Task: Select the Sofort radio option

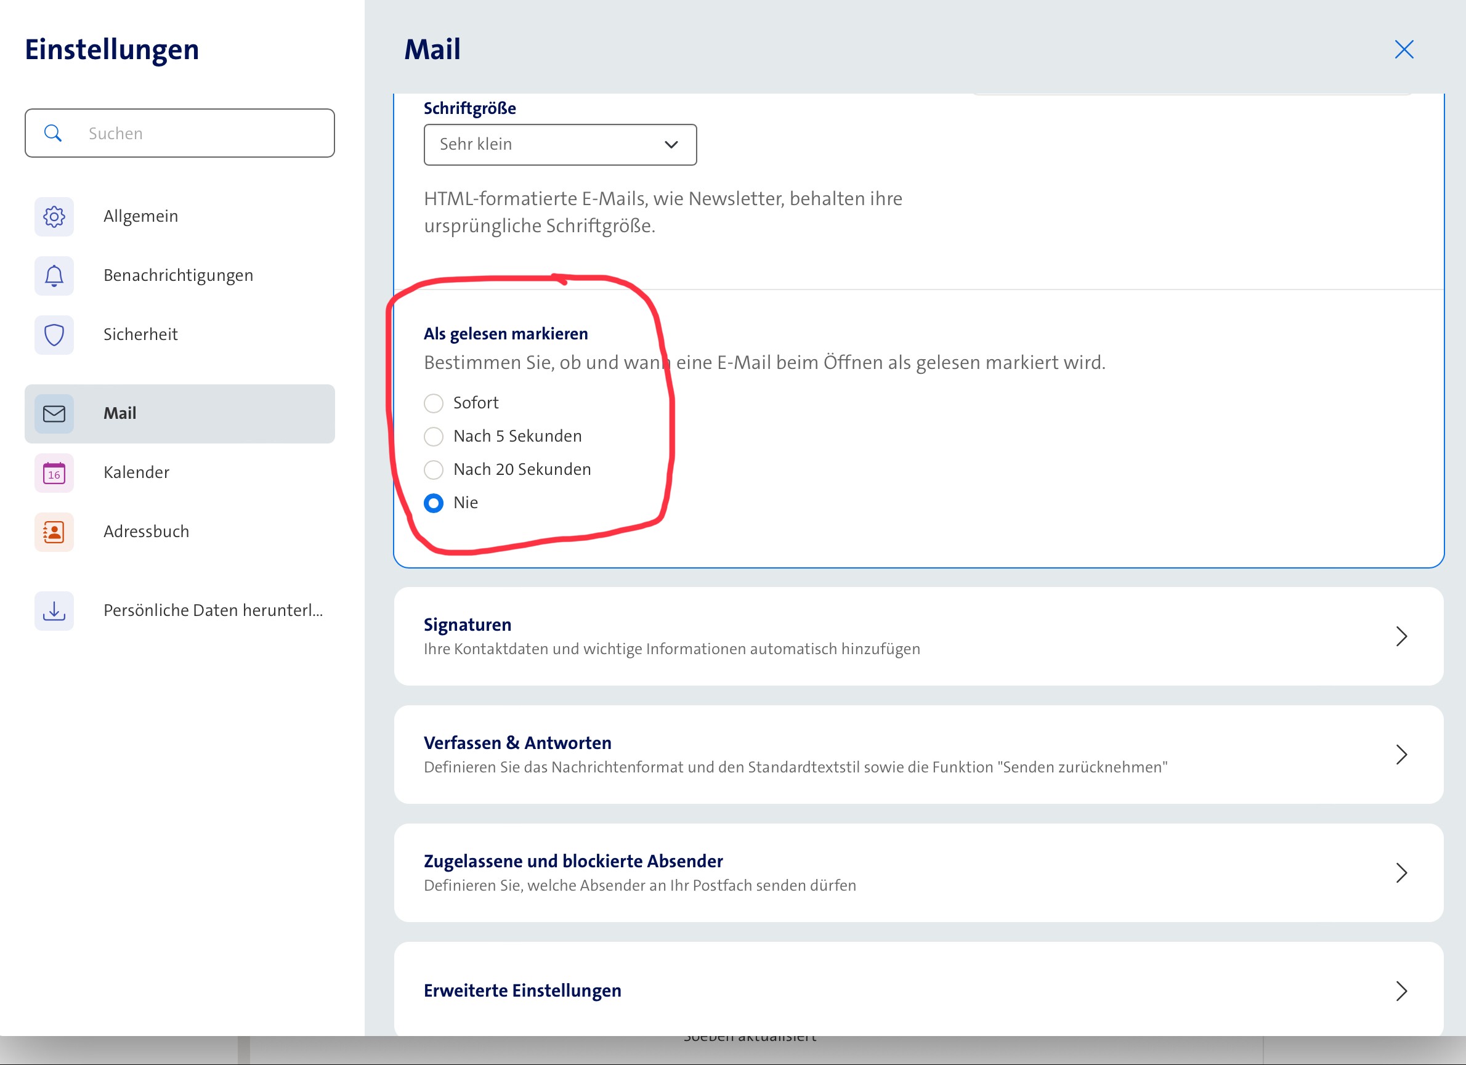Action: (x=434, y=403)
